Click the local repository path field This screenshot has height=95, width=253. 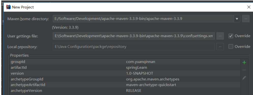point(134,47)
